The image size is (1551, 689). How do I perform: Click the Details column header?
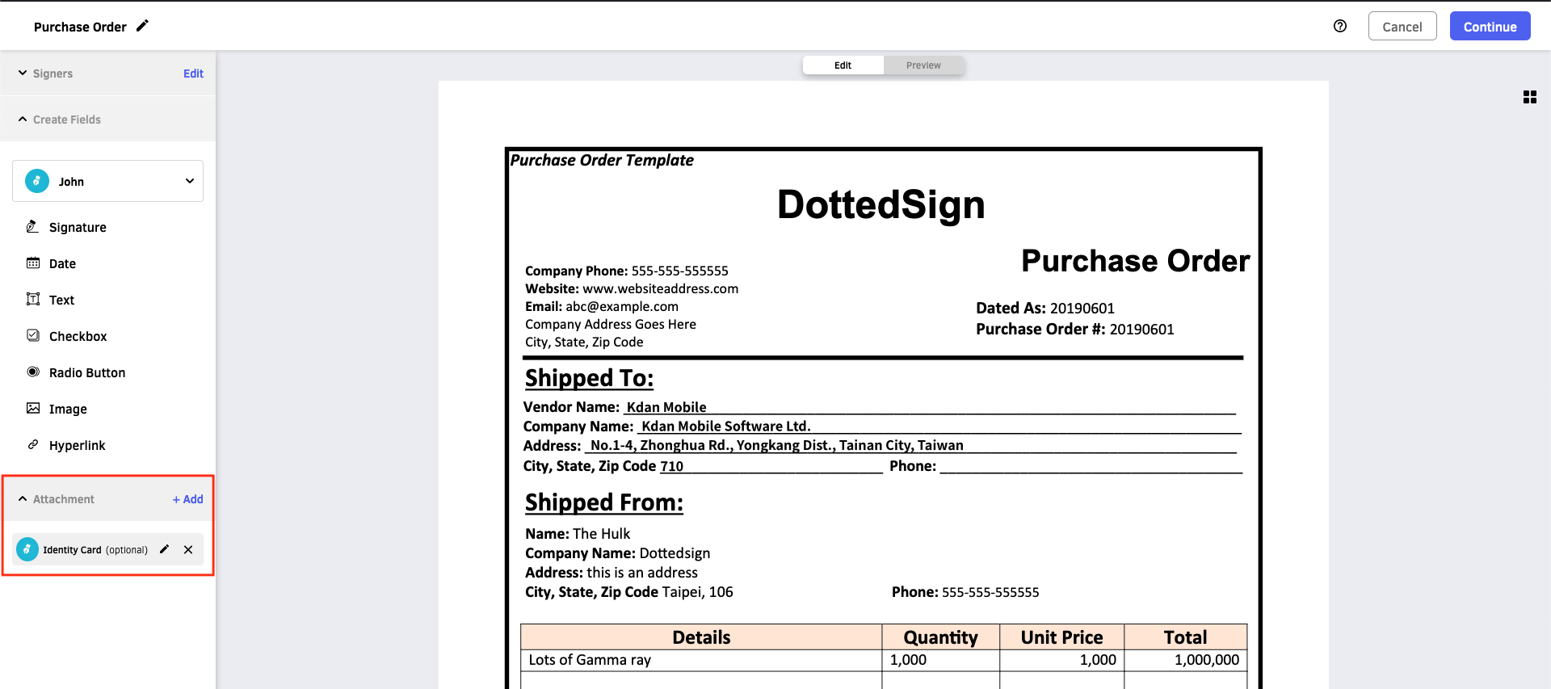pyautogui.click(x=701, y=637)
